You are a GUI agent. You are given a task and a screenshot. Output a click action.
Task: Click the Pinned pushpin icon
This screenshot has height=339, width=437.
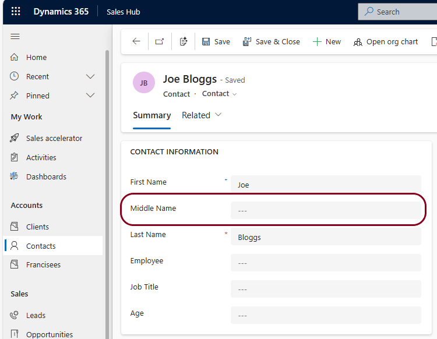pos(14,96)
